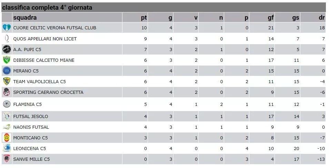Sort by the 'gf' column header

271,18
